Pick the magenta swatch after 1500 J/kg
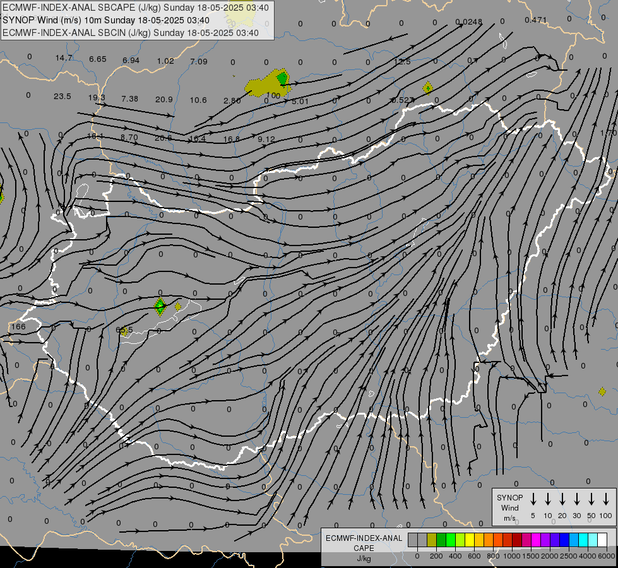 click(x=536, y=540)
